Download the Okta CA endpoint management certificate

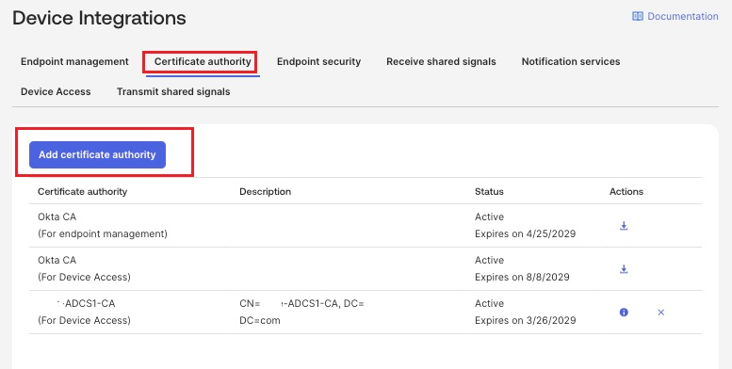[624, 226]
